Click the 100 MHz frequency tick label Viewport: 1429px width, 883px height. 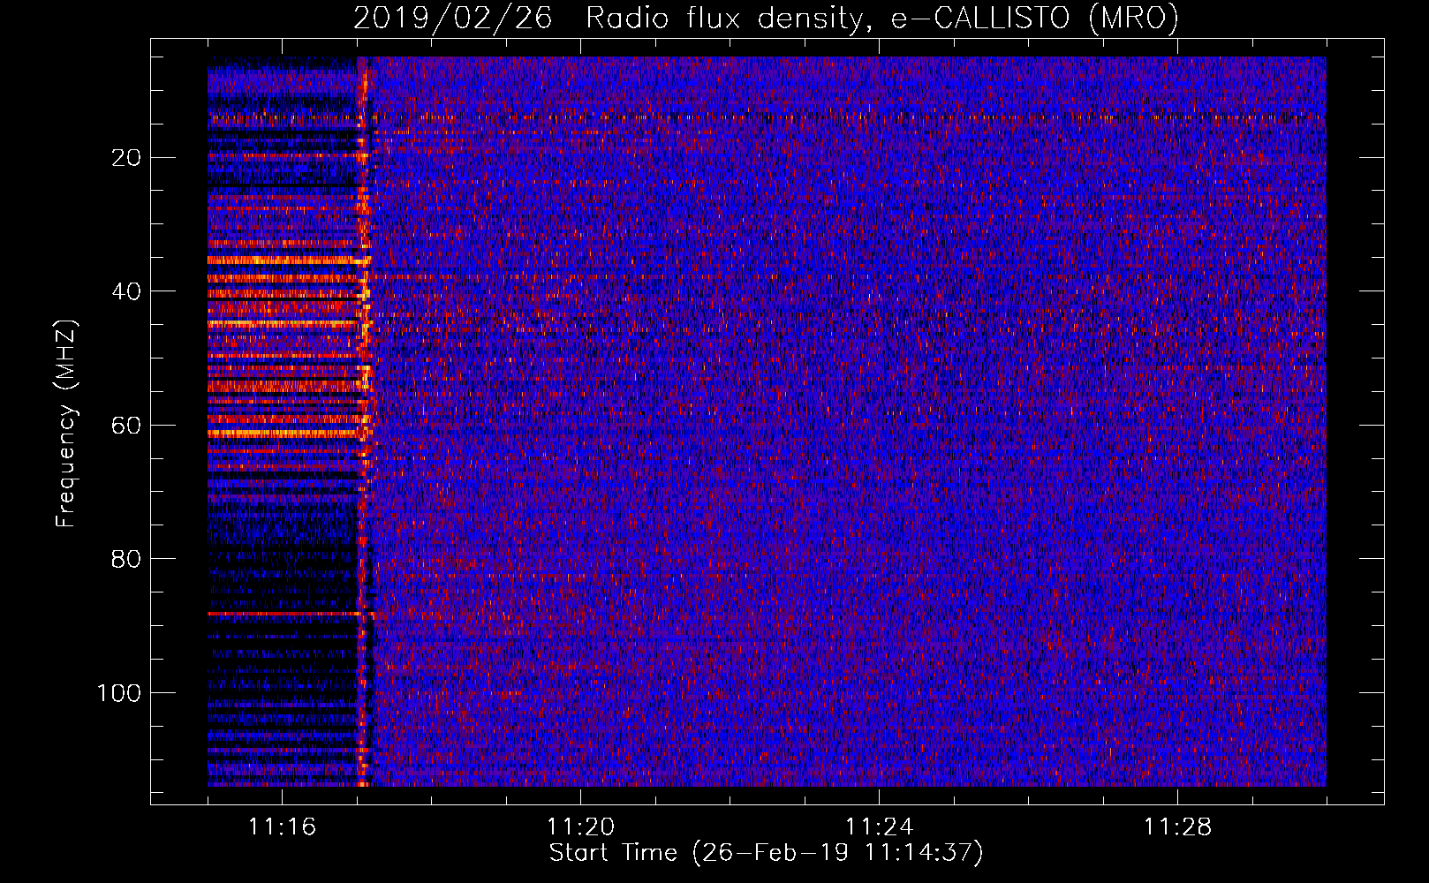[x=119, y=693]
